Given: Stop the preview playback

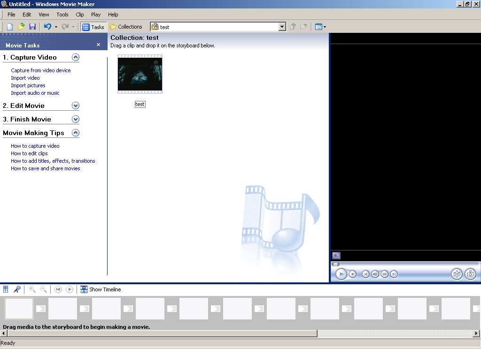Looking at the screenshot, I should click(353, 274).
